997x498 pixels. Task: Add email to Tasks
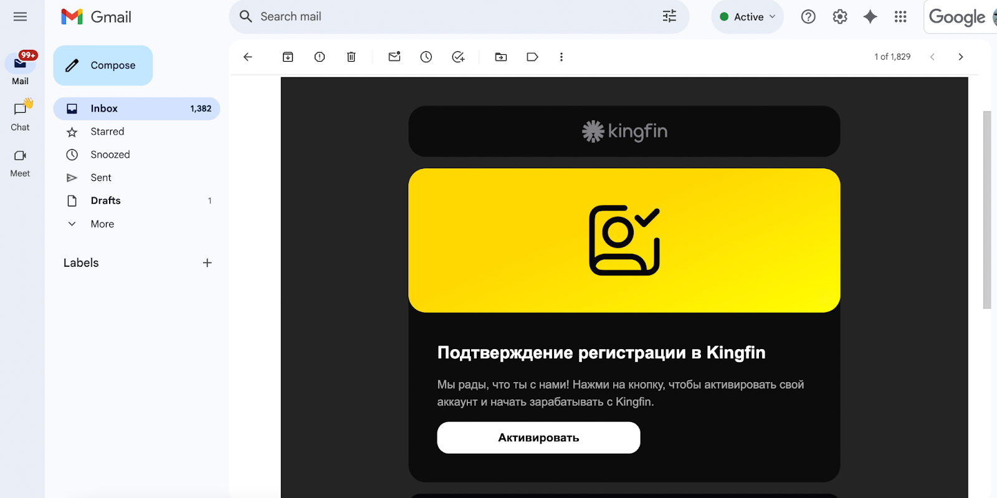pyautogui.click(x=458, y=57)
